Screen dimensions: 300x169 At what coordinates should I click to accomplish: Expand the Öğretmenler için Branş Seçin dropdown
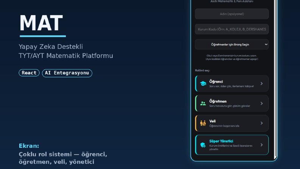pos(232,44)
